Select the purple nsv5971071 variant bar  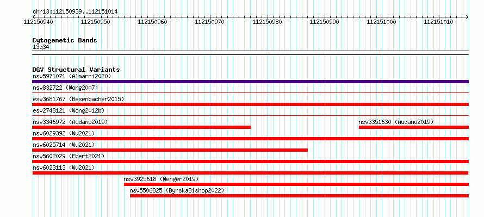click(250, 82)
